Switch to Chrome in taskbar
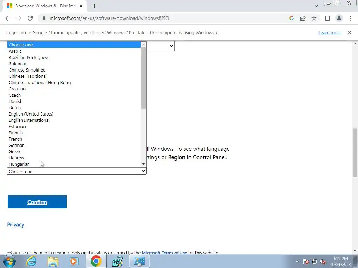This screenshot has height=268, width=358. pos(96,261)
